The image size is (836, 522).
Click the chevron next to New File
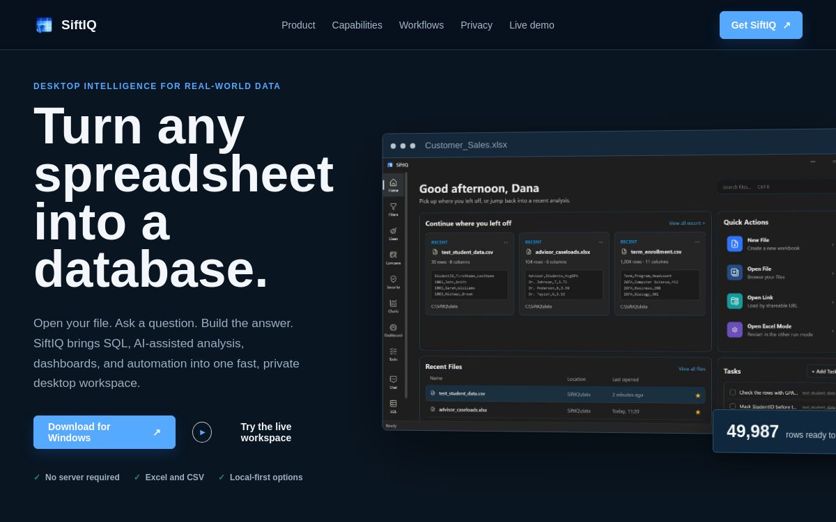(x=833, y=244)
